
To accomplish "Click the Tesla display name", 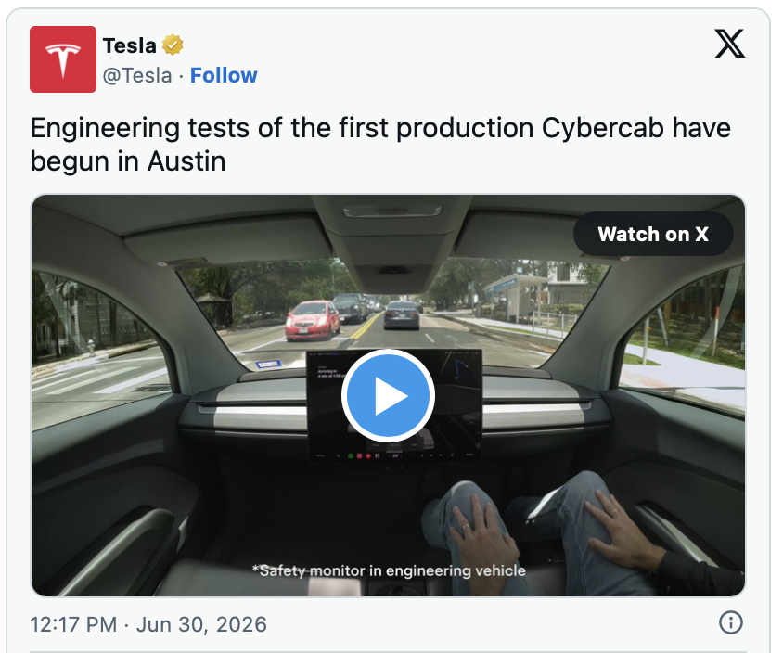I will click(x=130, y=45).
